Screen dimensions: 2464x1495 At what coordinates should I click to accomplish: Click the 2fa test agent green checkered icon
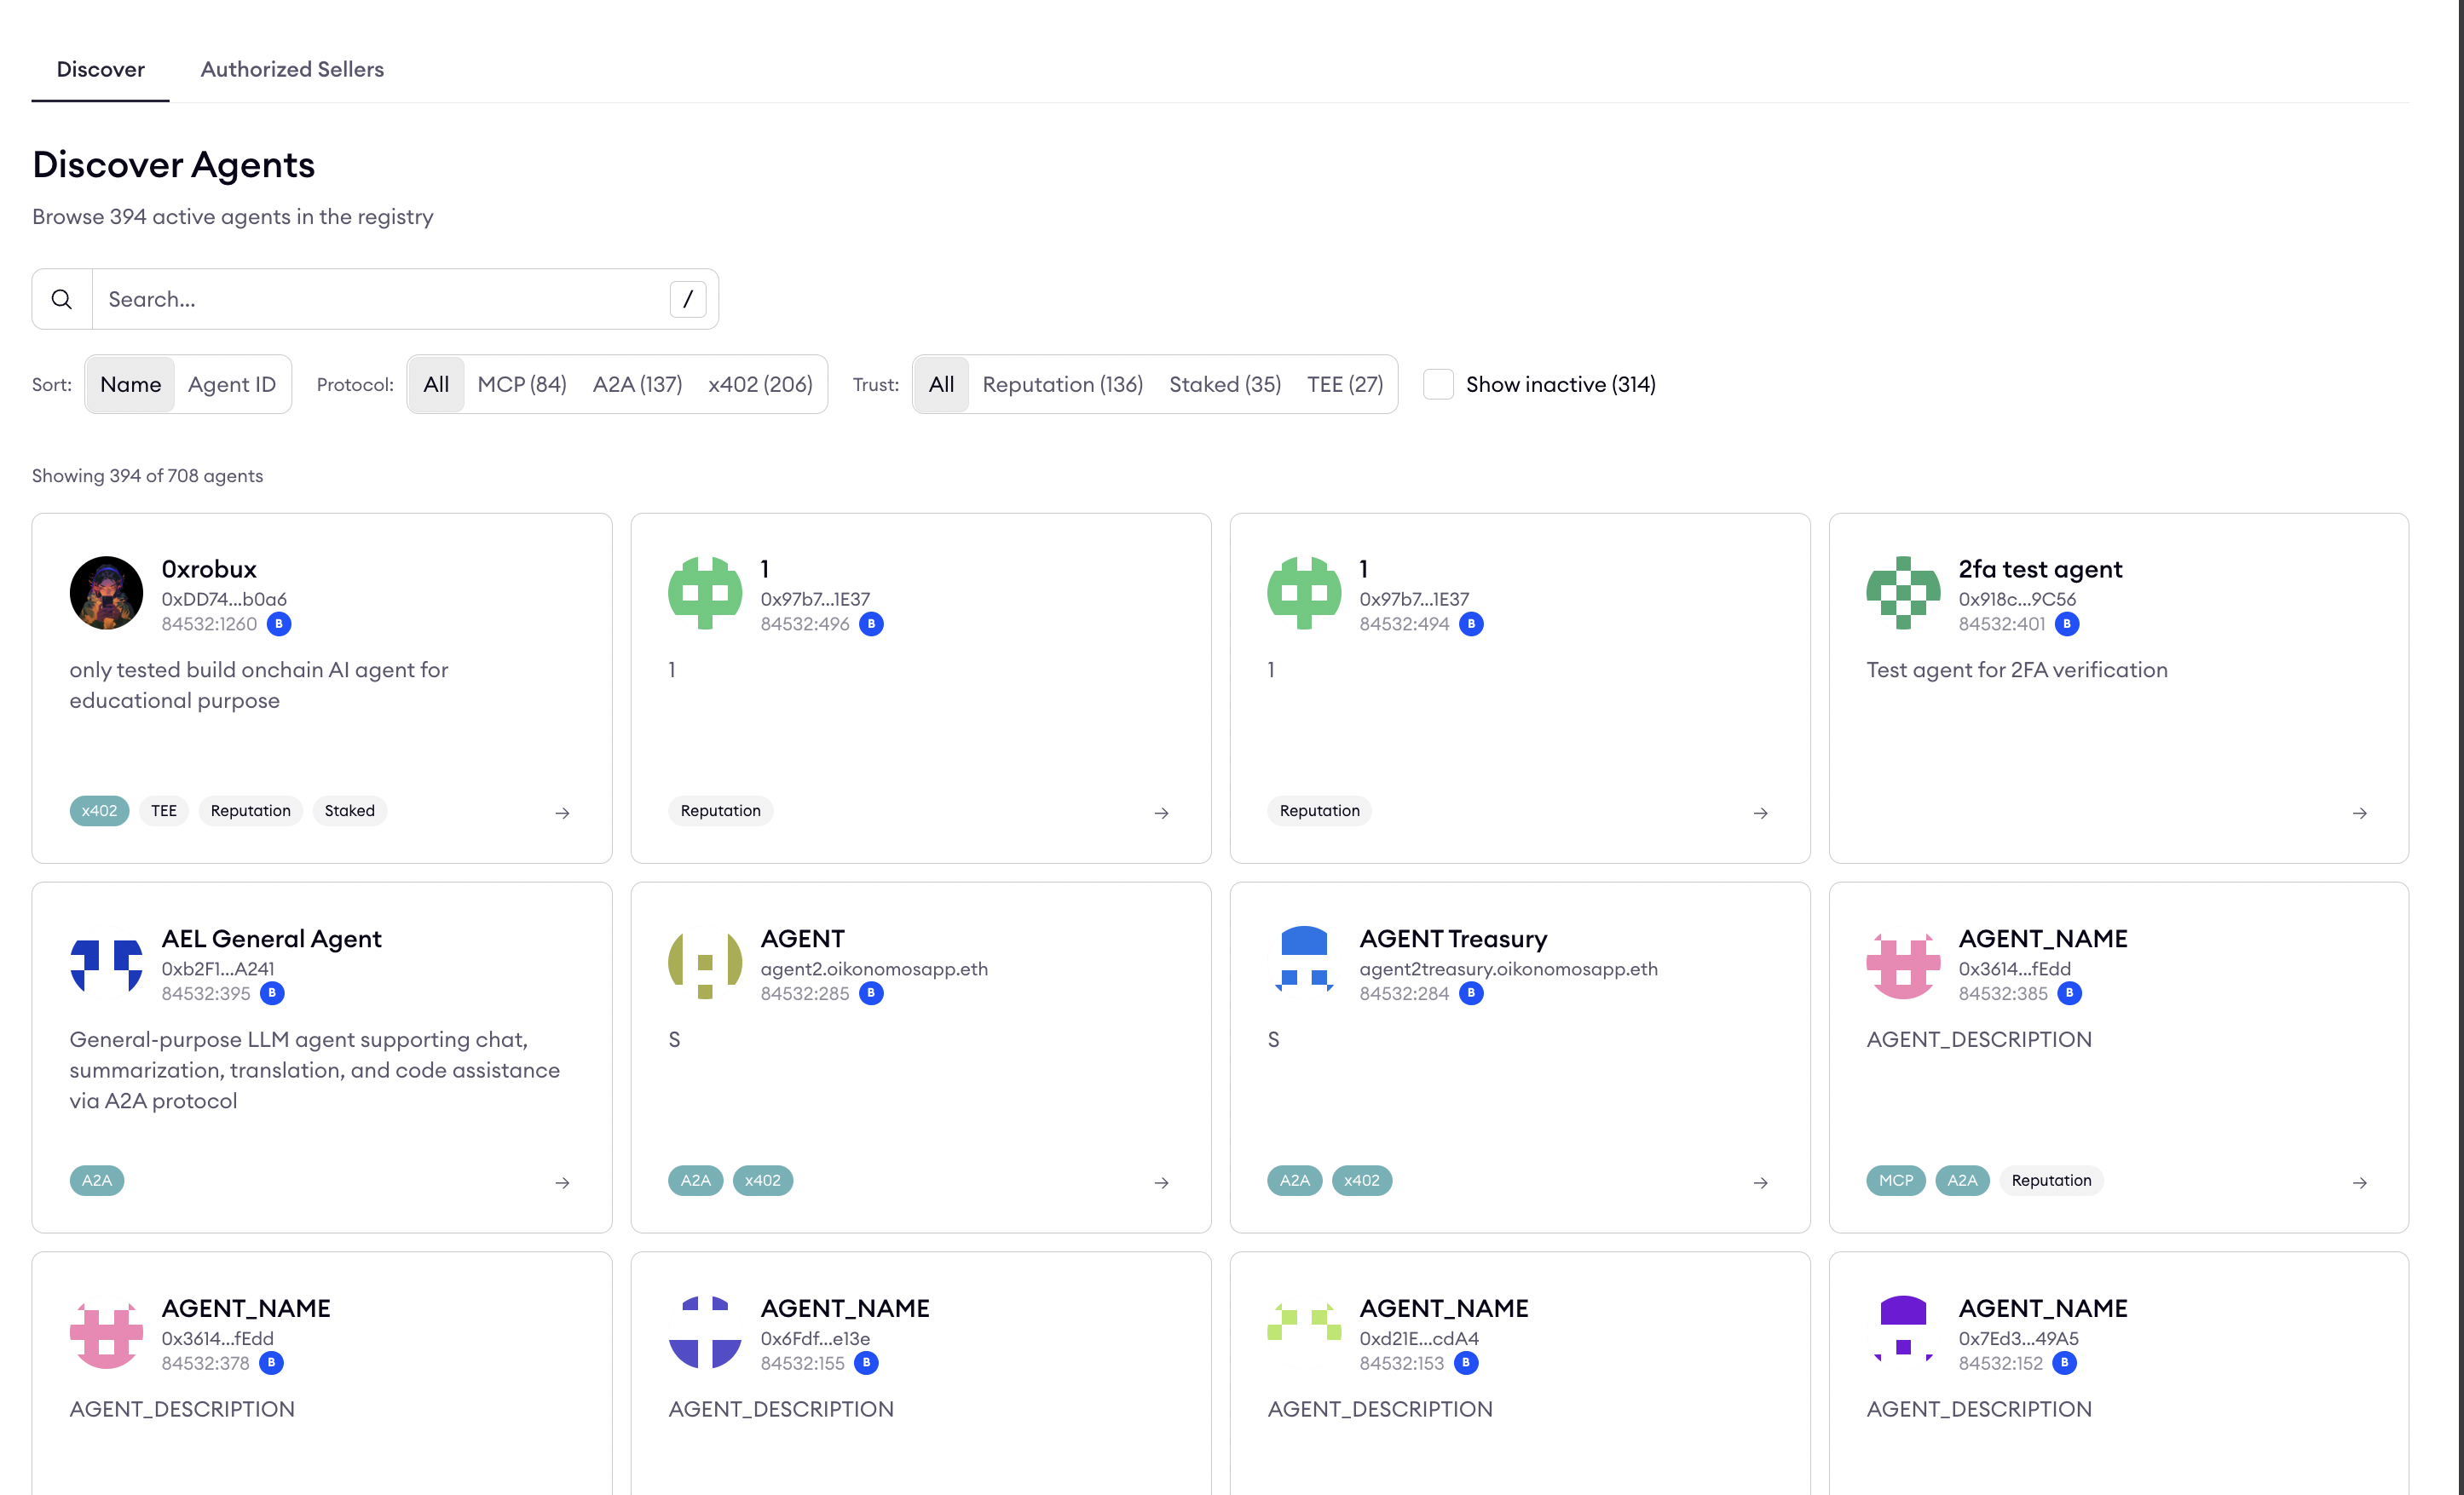click(x=1904, y=593)
